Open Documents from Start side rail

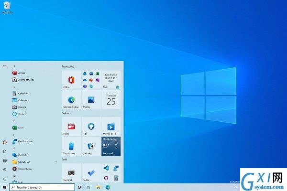(5, 151)
